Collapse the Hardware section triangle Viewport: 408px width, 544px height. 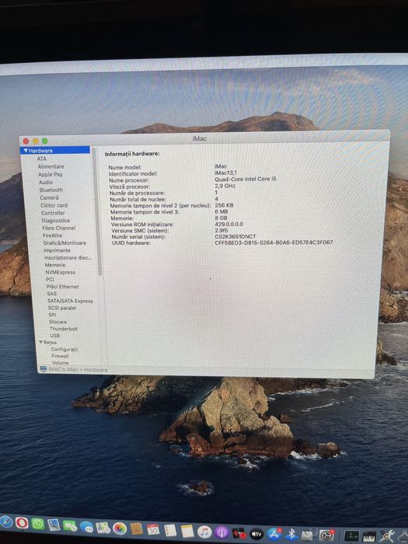click(26, 150)
